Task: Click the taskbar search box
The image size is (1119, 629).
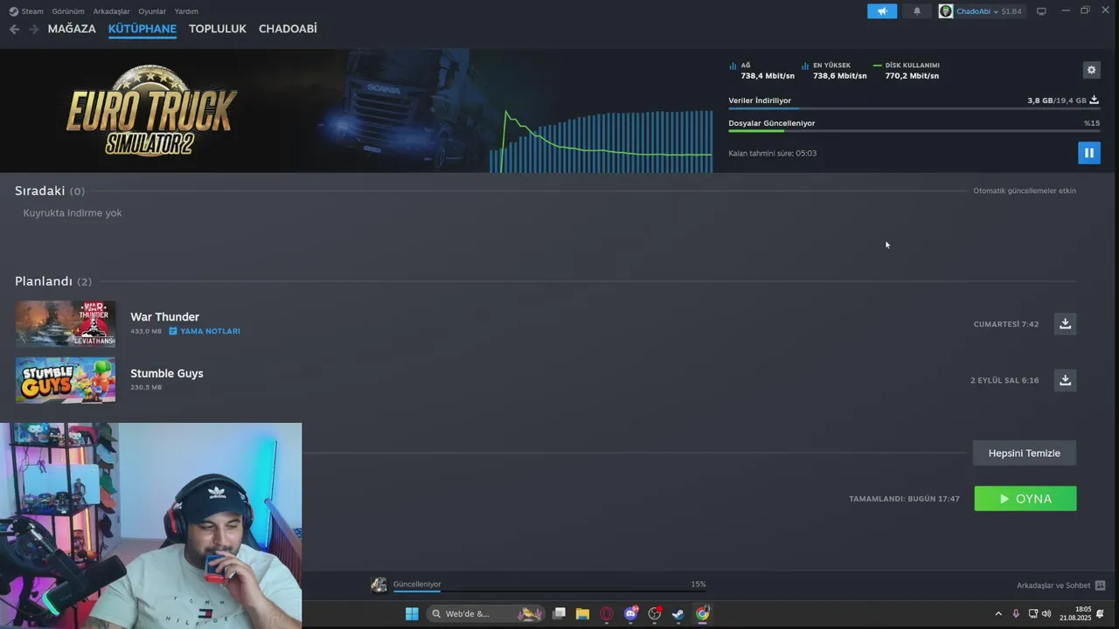Action: tap(486, 614)
